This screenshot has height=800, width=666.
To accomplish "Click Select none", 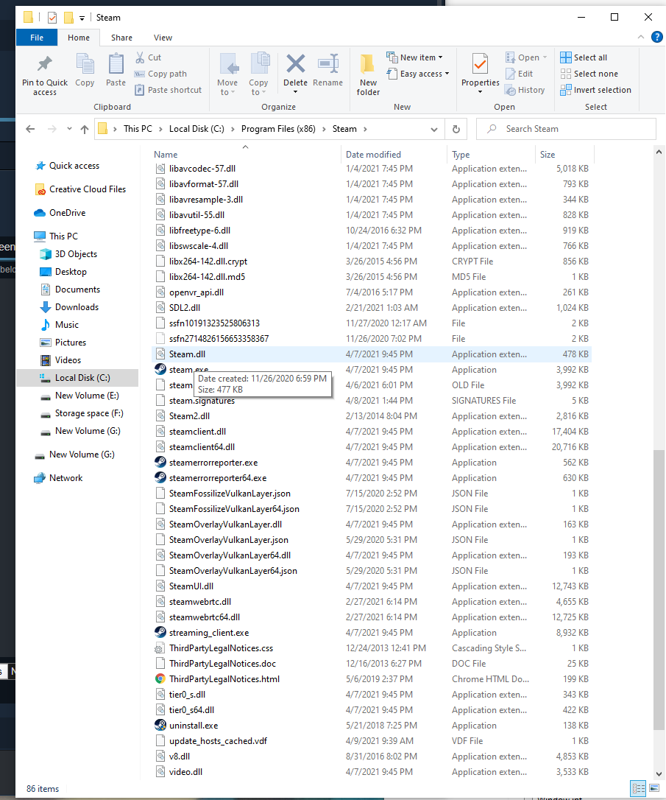I will click(x=589, y=74).
